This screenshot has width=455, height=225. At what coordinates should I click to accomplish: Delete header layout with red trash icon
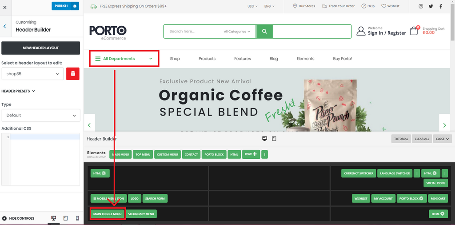click(x=73, y=74)
